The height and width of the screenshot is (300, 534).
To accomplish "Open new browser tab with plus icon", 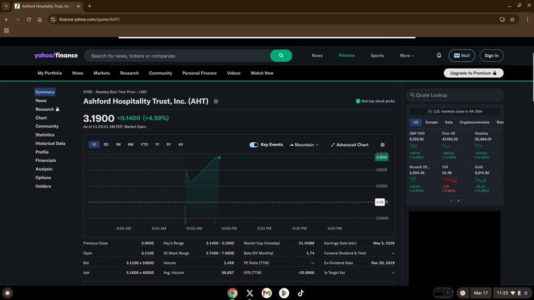I will pos(89,6).
